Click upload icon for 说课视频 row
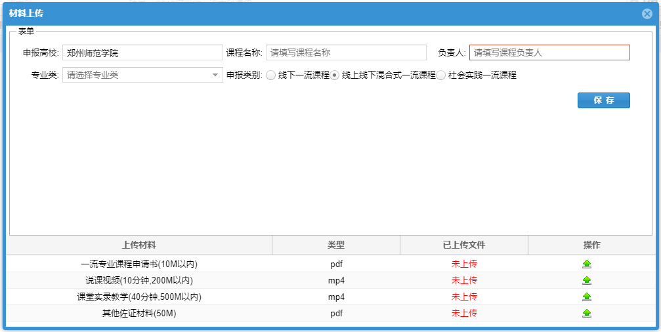 pos(586,281)
